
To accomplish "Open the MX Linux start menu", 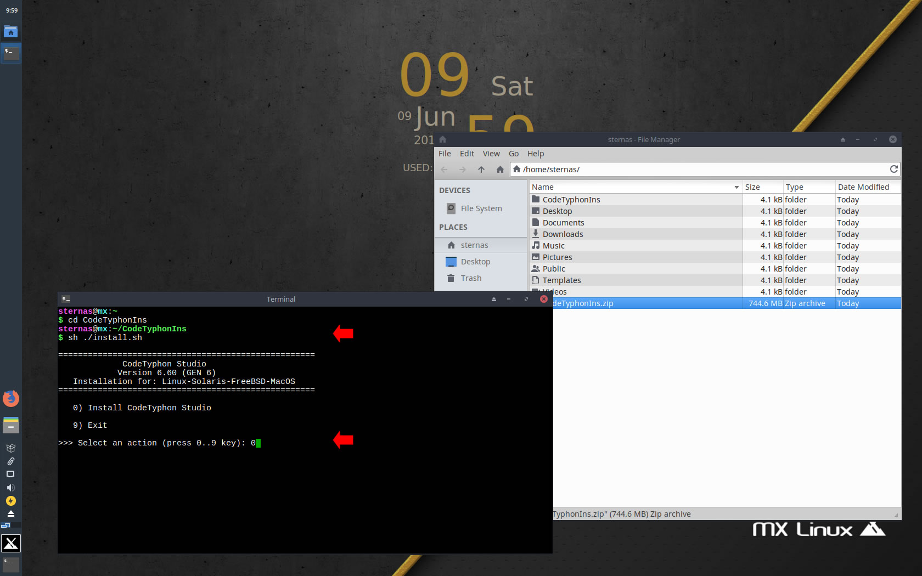I will click(11, 543).
